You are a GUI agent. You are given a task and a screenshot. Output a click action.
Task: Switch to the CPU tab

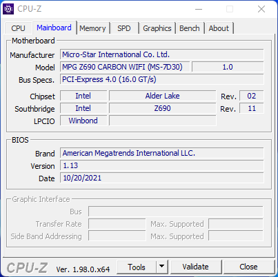click(x=18, y=28)
